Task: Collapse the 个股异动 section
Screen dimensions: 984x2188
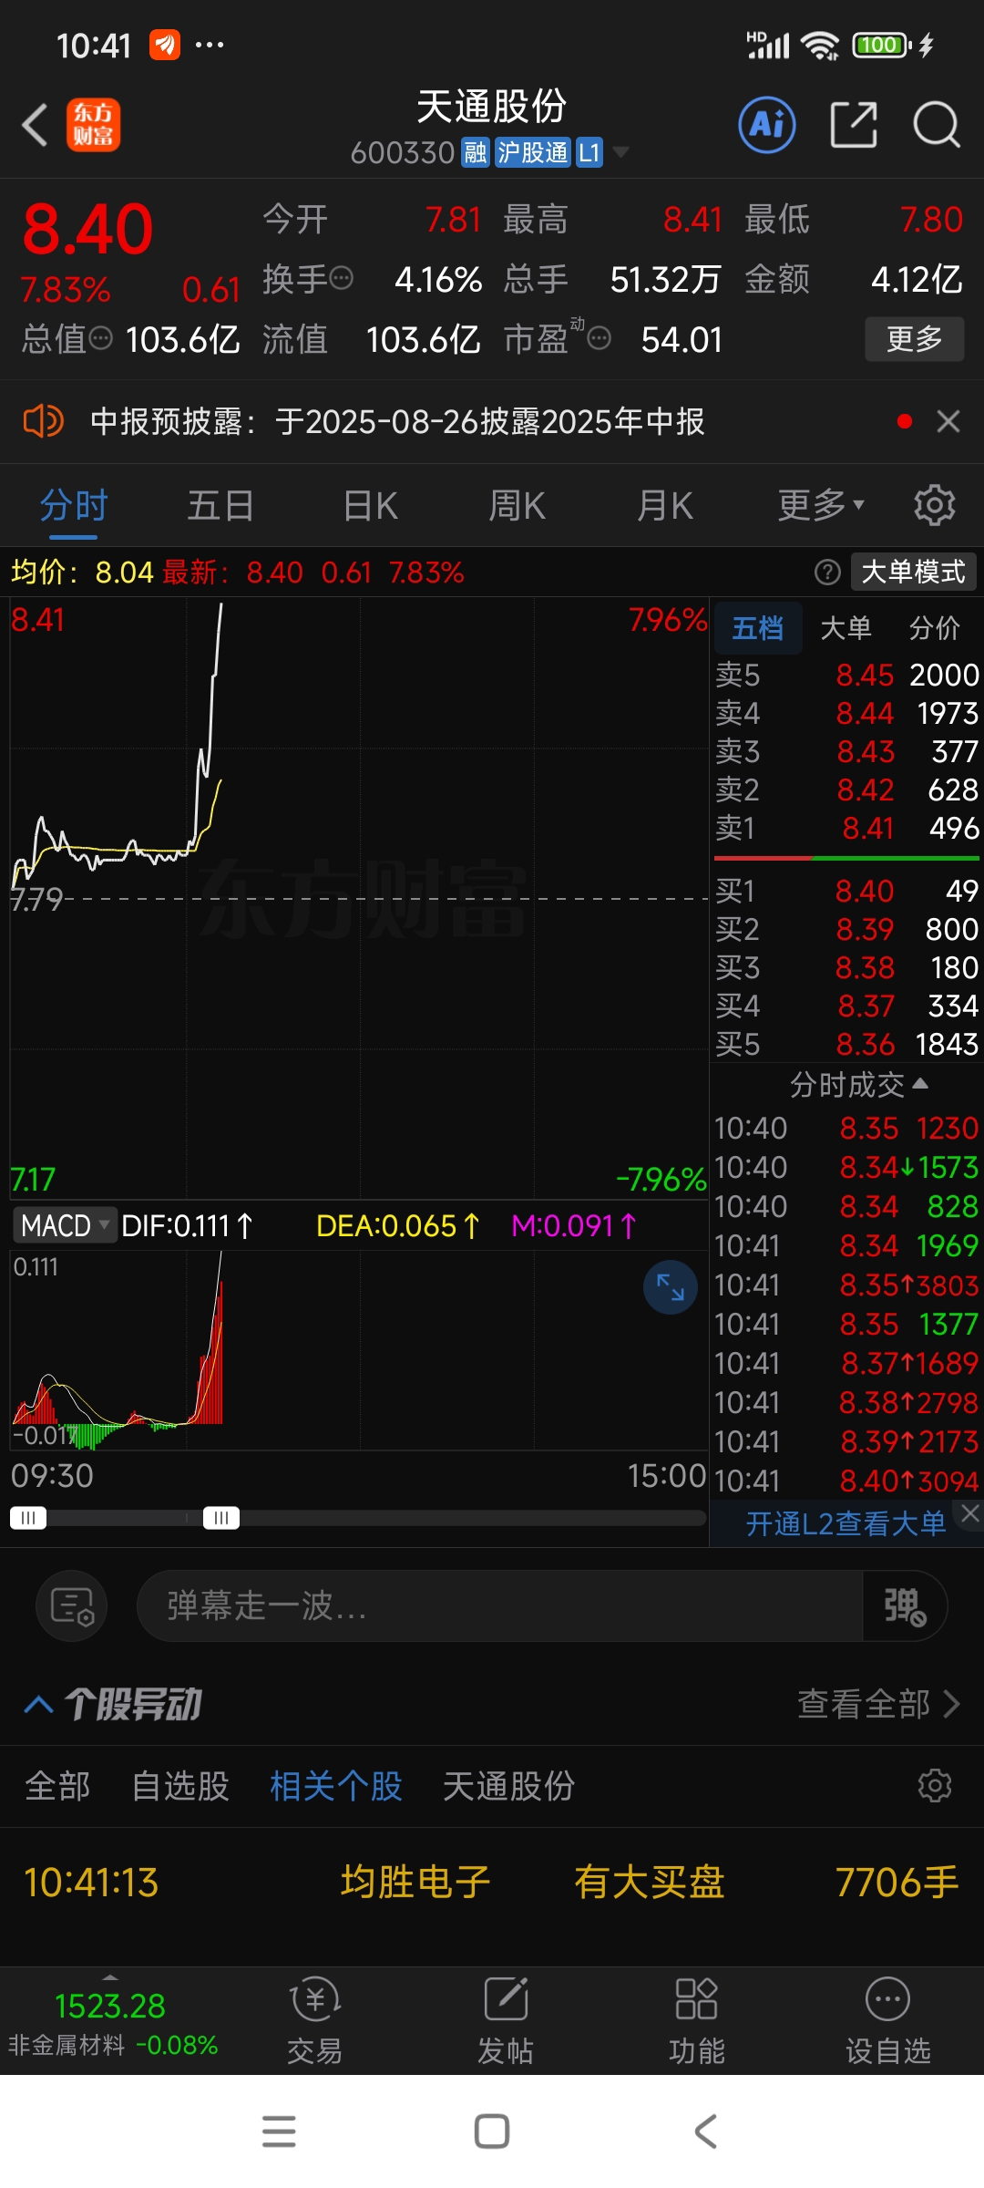Action: click(38, 1704)
